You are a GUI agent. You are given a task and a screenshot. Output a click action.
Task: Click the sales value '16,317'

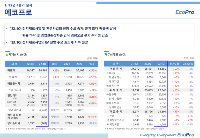pyautogui.click(x=31, y=70)
